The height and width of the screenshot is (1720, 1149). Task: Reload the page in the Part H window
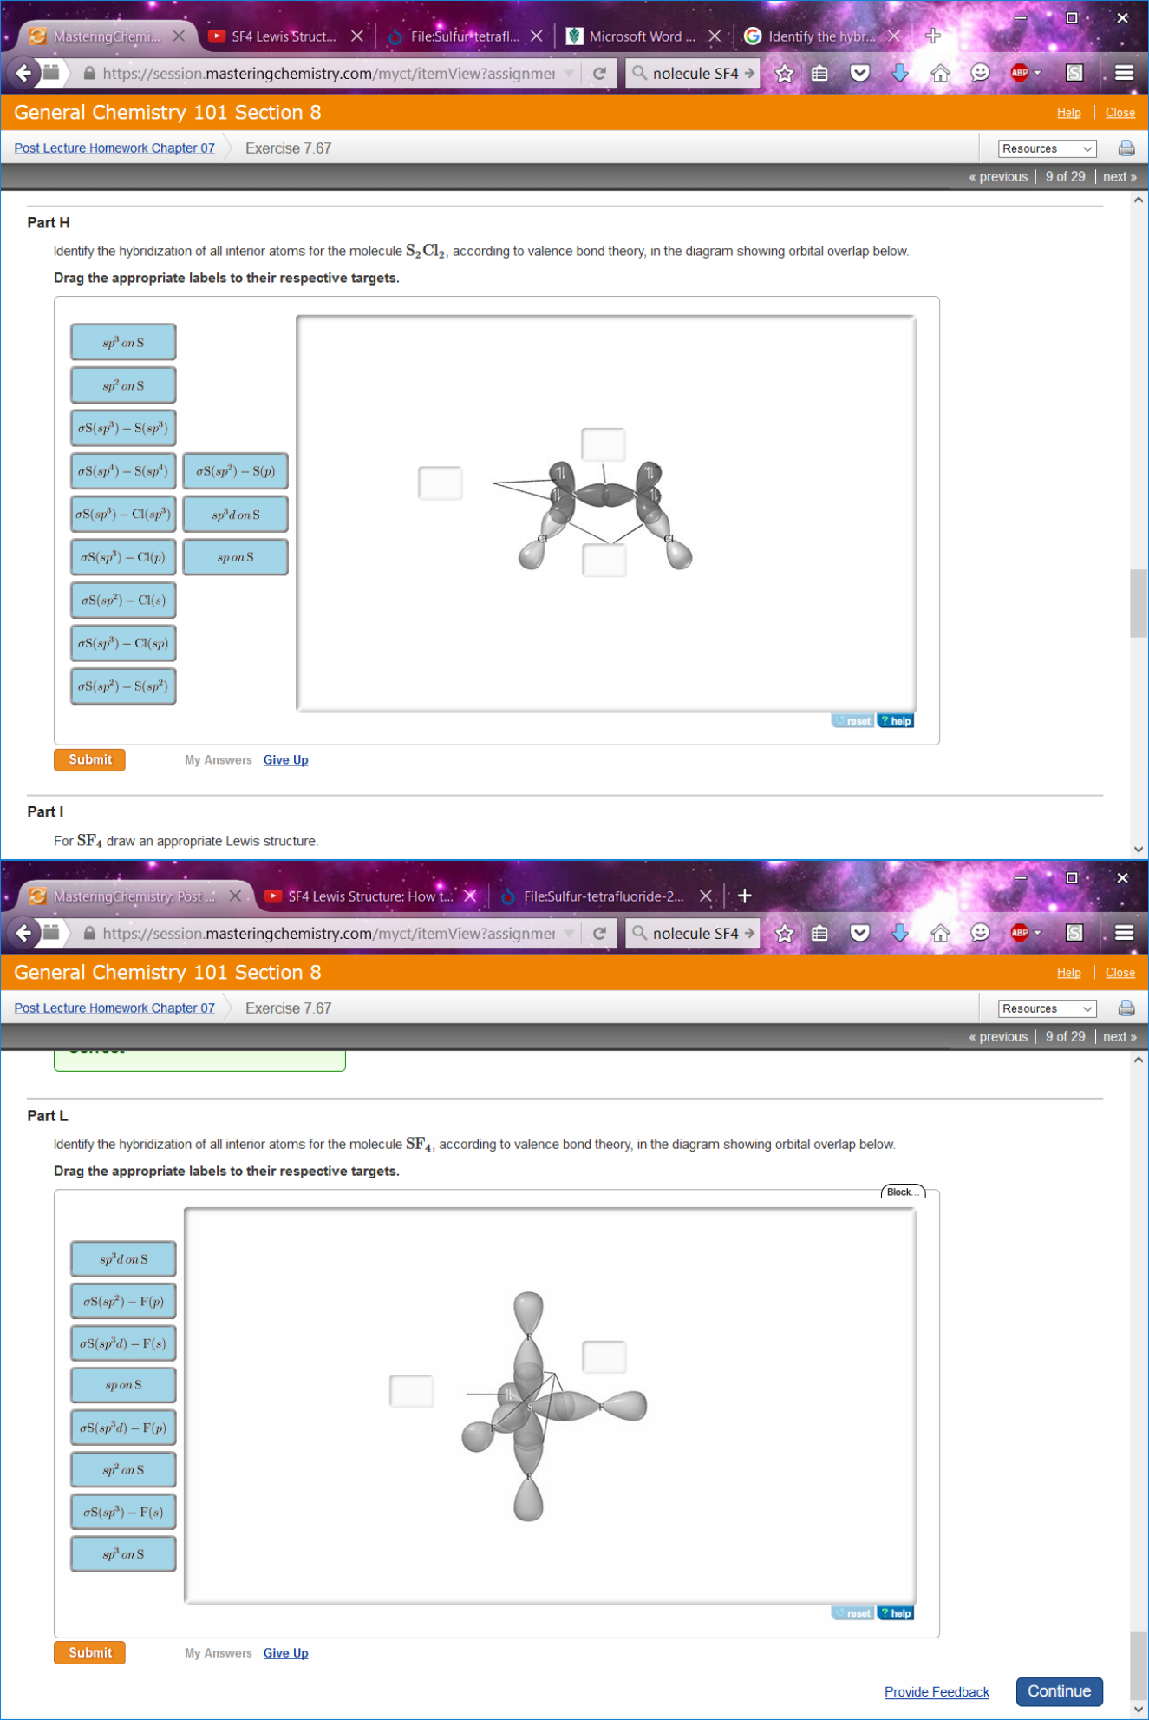599,73
